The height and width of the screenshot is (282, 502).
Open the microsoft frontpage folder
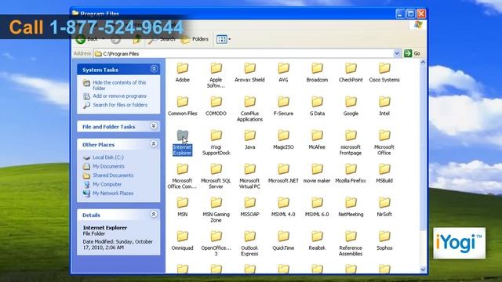(x=351, y=143)
